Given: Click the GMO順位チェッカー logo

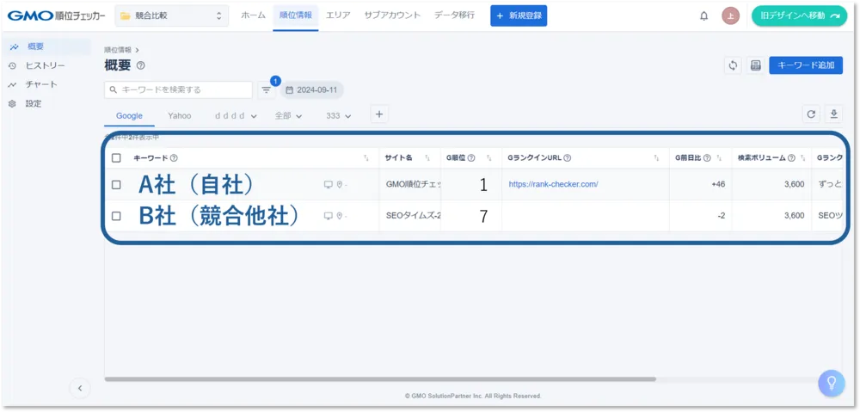Looking at the screenshot, I should point(57,15).
